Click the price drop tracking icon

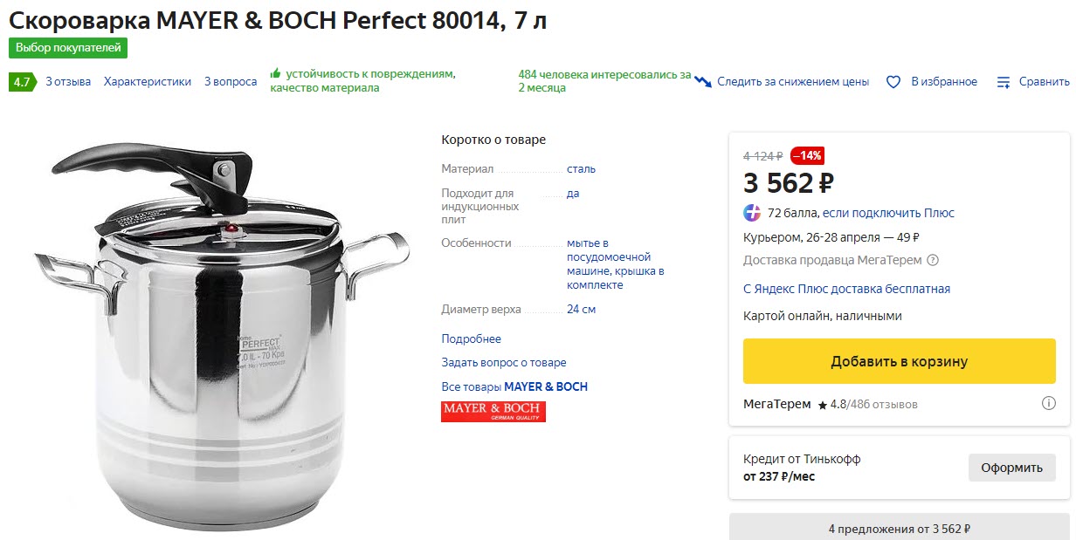pyautogui.click(x=704, y=81)
